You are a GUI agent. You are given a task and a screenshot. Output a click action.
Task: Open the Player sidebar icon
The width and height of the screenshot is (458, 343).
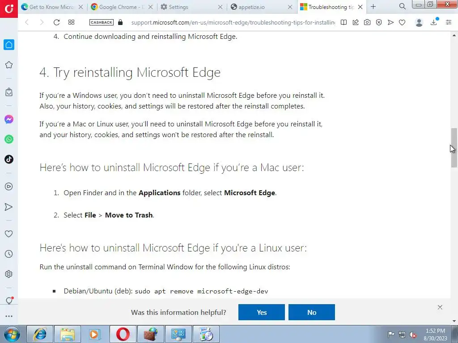[9, 187]
